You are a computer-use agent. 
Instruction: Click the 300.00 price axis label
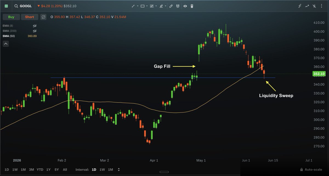click(x=318, y=120)
